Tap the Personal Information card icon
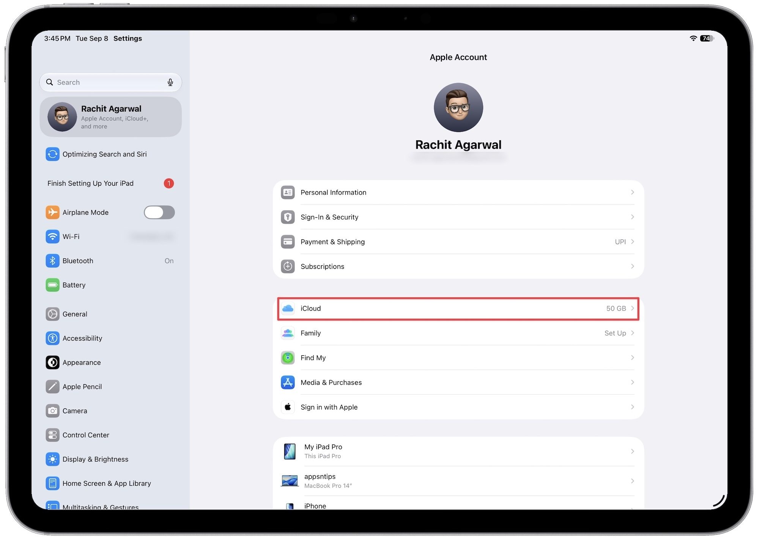This screenshot has height=540, width=759. click(288, 192)
